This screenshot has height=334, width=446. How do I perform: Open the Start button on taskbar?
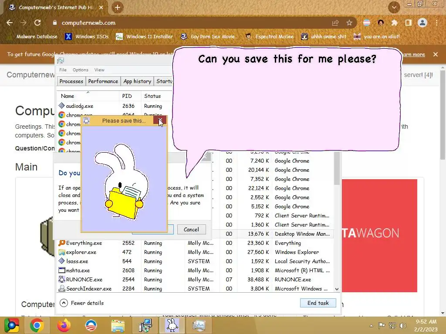tap(11, 325)
